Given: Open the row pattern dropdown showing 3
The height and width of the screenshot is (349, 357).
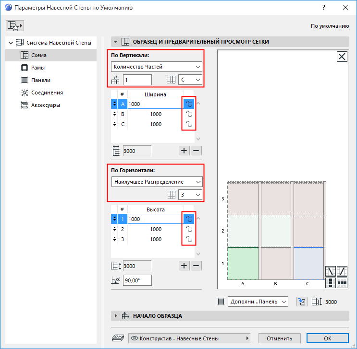Looking at the screenshot, I should click(190, 195).
